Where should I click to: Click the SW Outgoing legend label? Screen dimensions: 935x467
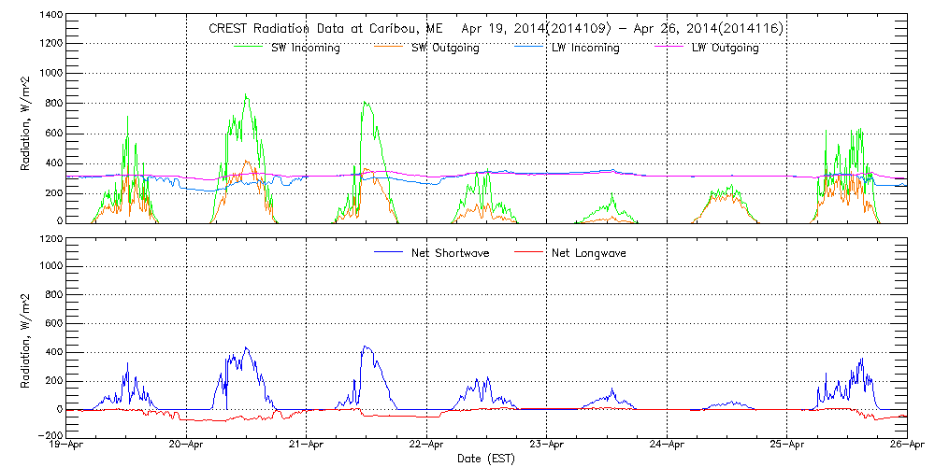[445, 48]
